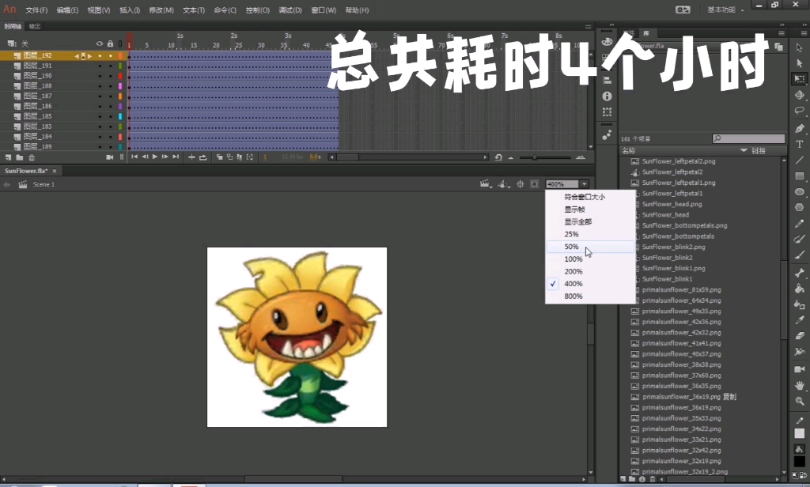Create a new layer in timeline
This screenshot has height=487, width=810.
click(x=8, y=157)
